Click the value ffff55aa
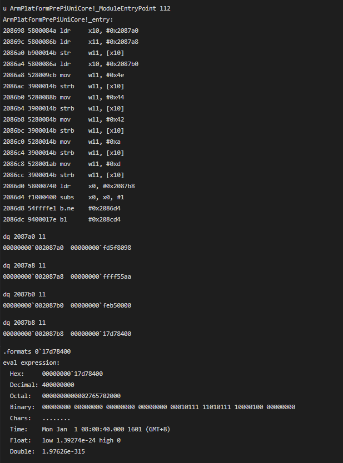Viewport: 343px width, 463px height. 117,276
